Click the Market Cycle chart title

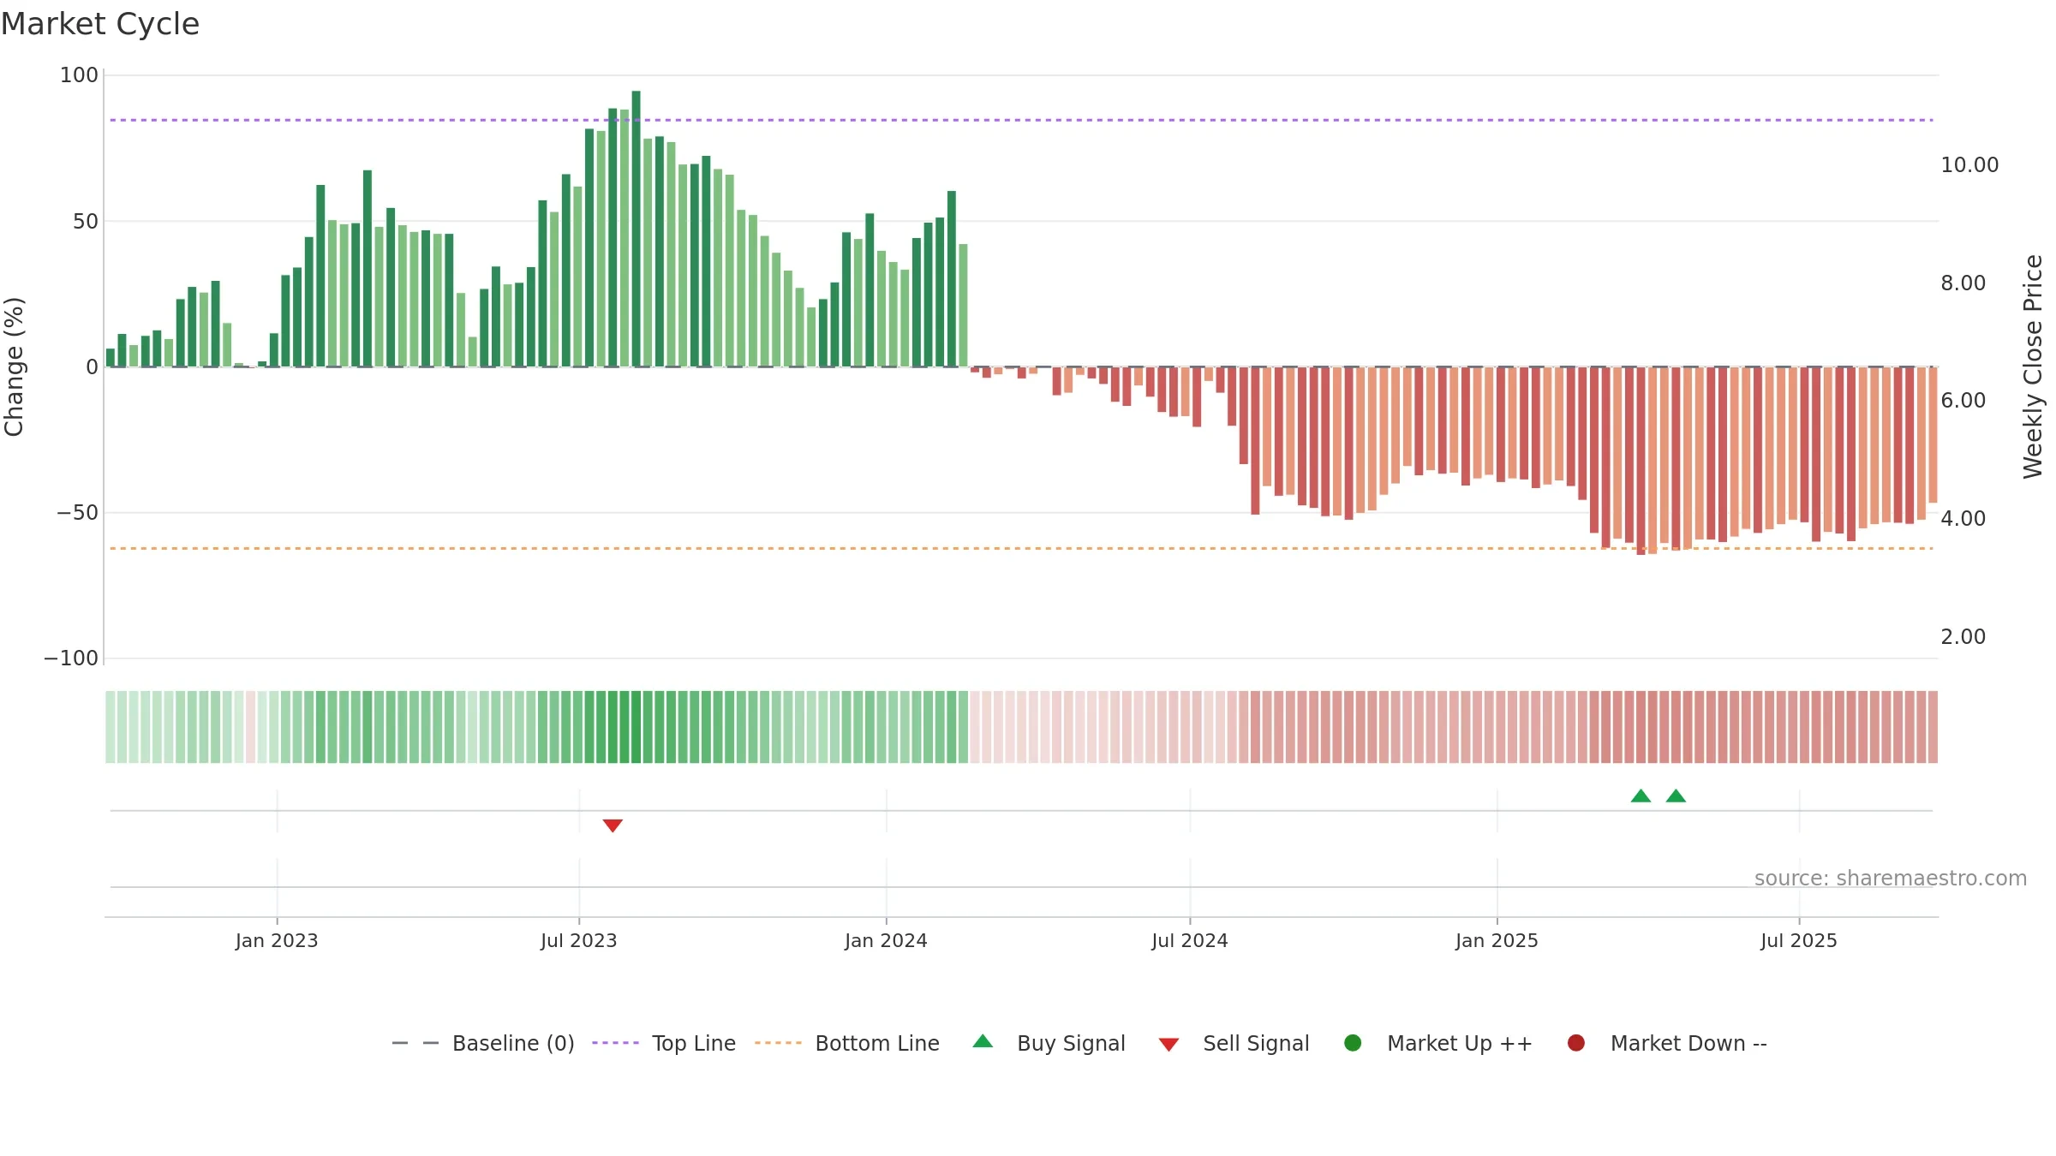pyautogui.click(x=100, y=24)
